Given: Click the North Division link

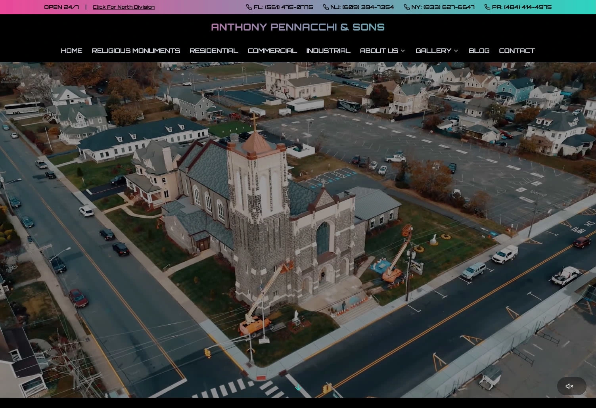Looking at the screenshot, I should pyautogui.click(x=123, y=7).
